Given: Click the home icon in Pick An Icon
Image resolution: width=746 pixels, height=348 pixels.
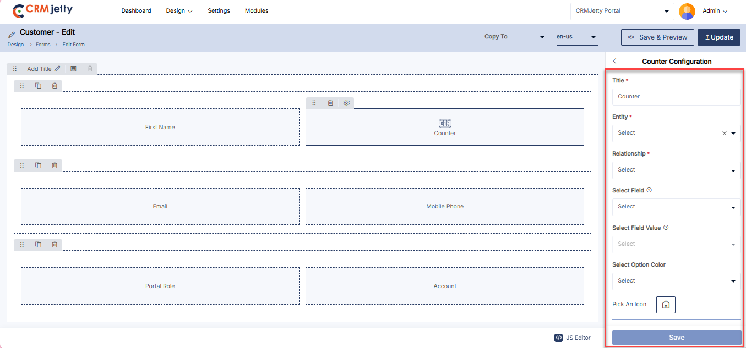Looking at the screenshot, I should pos(666,305).
